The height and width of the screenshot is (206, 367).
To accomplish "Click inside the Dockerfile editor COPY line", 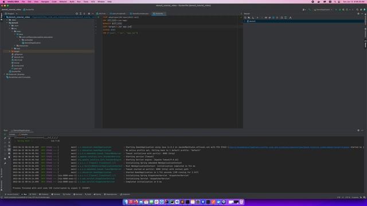I will 117,27.
